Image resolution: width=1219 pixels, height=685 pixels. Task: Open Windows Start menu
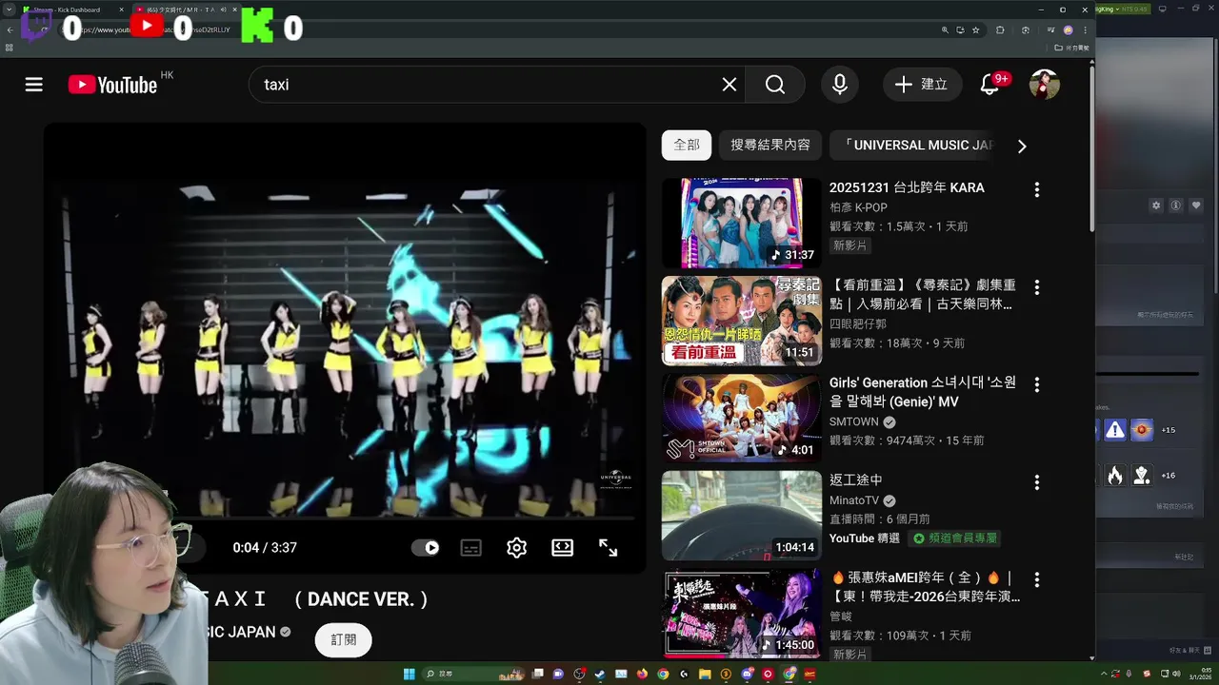click(x=409, y=675)
